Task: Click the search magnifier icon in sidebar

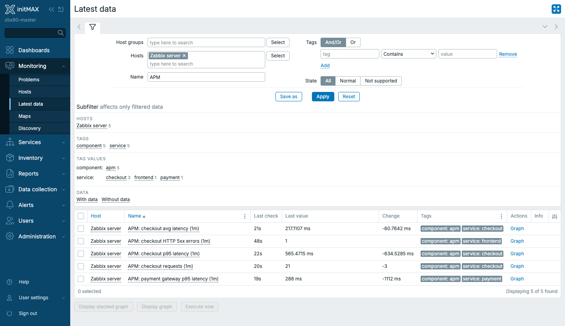Action: click(60, 33)
